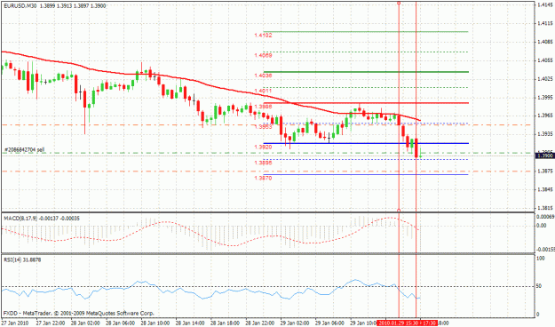This screenshot has width=555, height=327.
Task: Click the red 2010.01.29 15:30 date marker
Action: point(399,323)
